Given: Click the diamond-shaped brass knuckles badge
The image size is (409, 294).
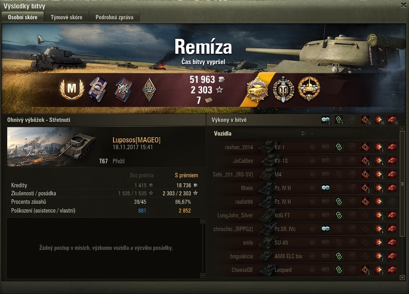Looking at the screenshot, I should click(149, 90).
